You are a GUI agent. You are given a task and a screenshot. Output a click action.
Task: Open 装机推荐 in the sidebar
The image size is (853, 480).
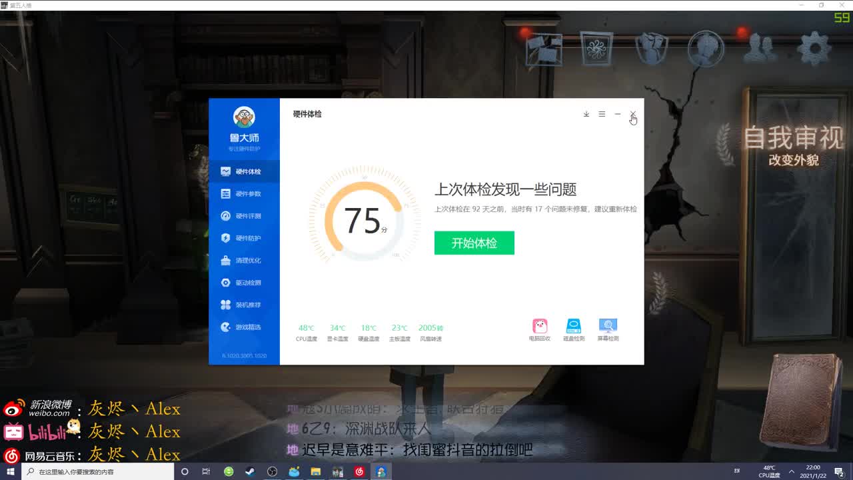pyautogui.click(x=244, y=305)
